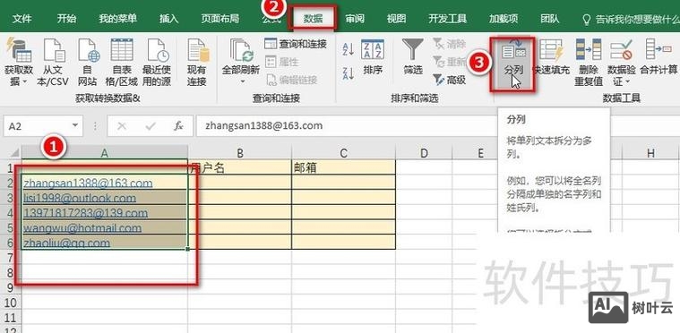The image size is (680, 333).
Task: Open the 排序 (sort) dialog
Action: point(373,57)
